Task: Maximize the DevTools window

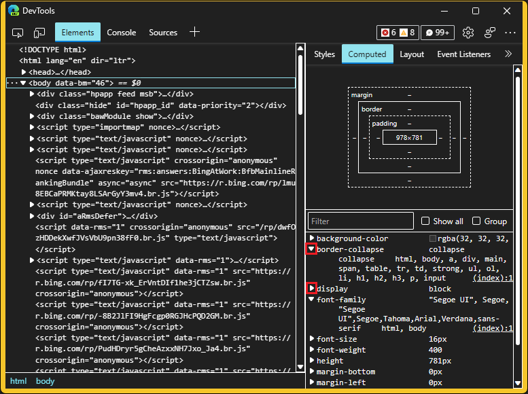Action: (x=476, y=11)
